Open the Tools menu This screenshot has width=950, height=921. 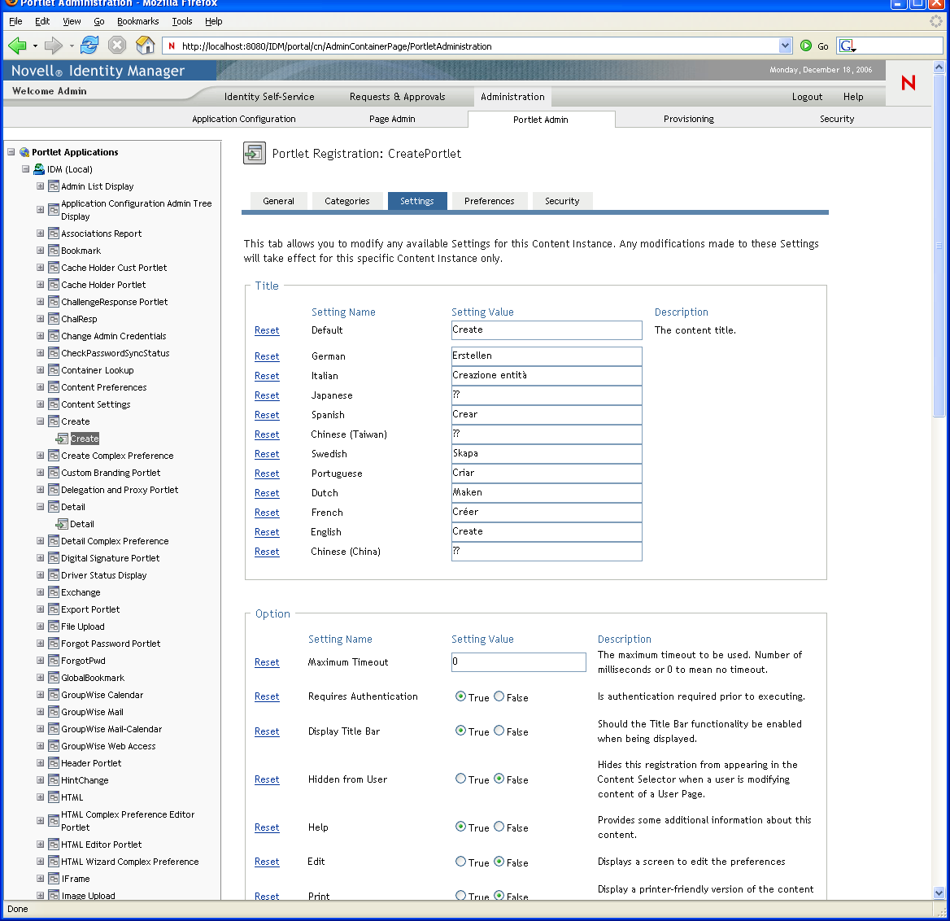click(x=181, y=21)
